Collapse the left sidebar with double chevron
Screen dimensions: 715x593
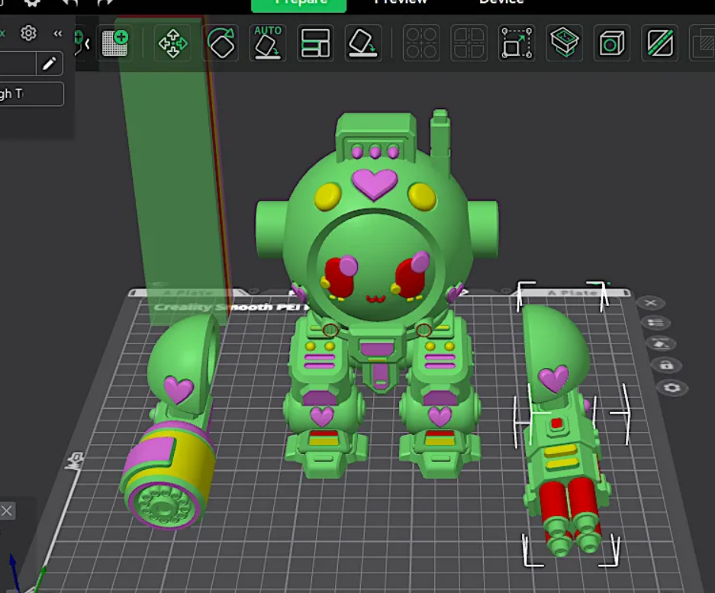[x=57, y=34]
